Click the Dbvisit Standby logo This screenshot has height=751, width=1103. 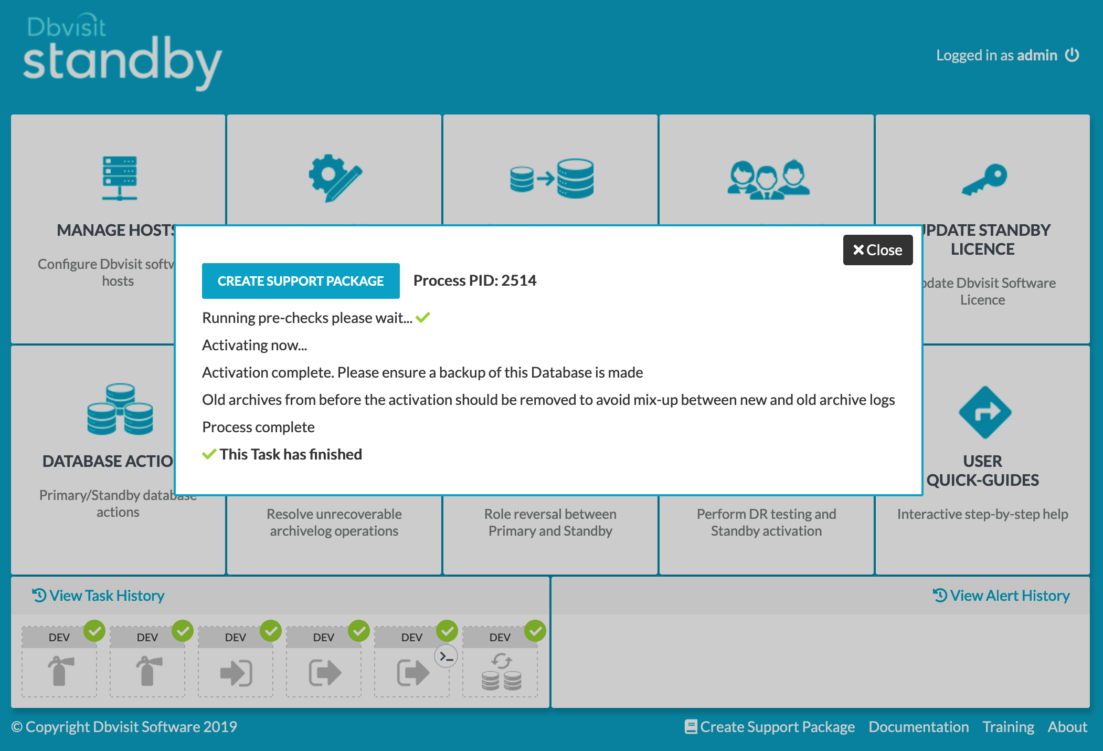(x=122, y=53)
